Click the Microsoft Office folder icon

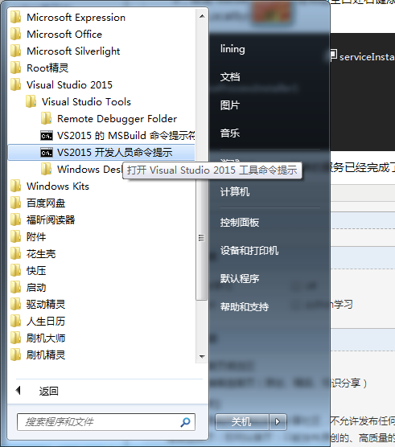15,35
